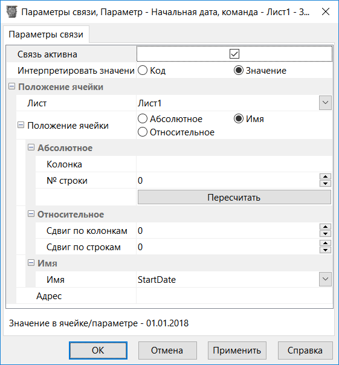Image resolution: width=339 pixels, height=365 pixels.
Task: Choose the Абсолютное cell position radio
Action: point(143,118)
